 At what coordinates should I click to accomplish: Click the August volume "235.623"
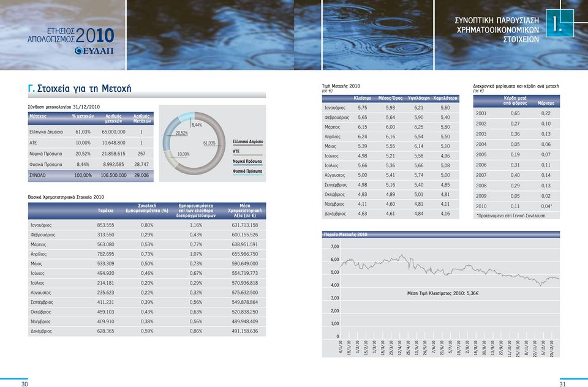pyautogui.click(x=105, y=293)
